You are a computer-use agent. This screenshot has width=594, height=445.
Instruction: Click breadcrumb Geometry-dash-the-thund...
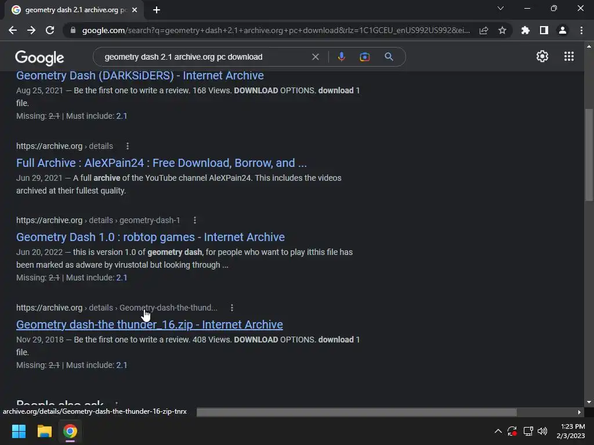point(168,308)
